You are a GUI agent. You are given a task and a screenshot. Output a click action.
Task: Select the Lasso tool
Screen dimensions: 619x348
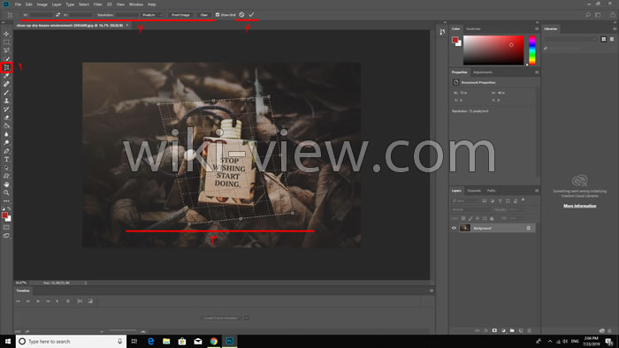(6, 50)
